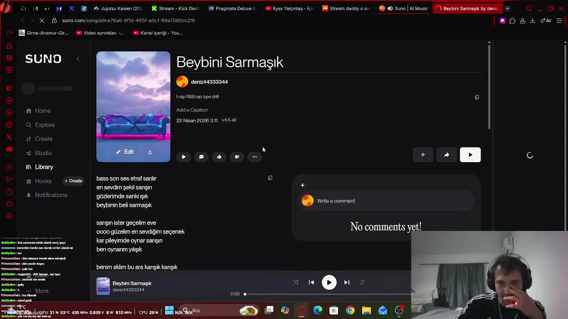Open Chrome from the Windows taskbar
The image size is (568, 319).
click(x=350, y=311)
